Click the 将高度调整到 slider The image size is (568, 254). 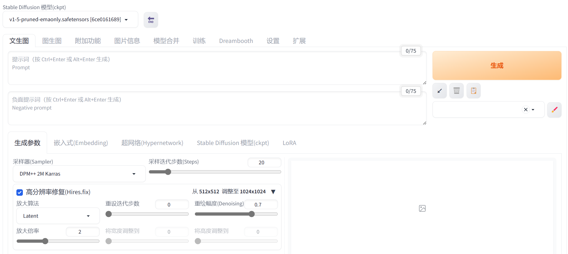click(236, 241)
